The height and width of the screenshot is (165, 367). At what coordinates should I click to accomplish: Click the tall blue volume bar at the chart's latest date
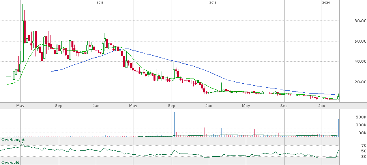point(339,128)
